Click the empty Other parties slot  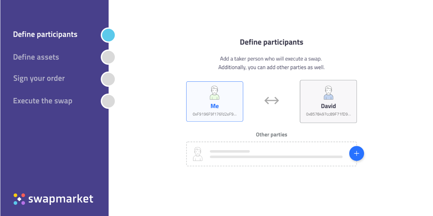pos(267,154)
